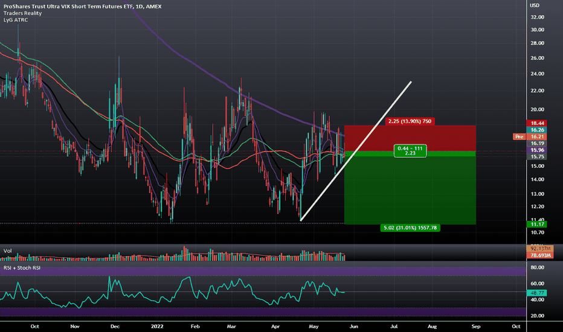Viewport: 563px width, 332px height.
Task: Click the Vol indicator label
Action: (7, 251)
